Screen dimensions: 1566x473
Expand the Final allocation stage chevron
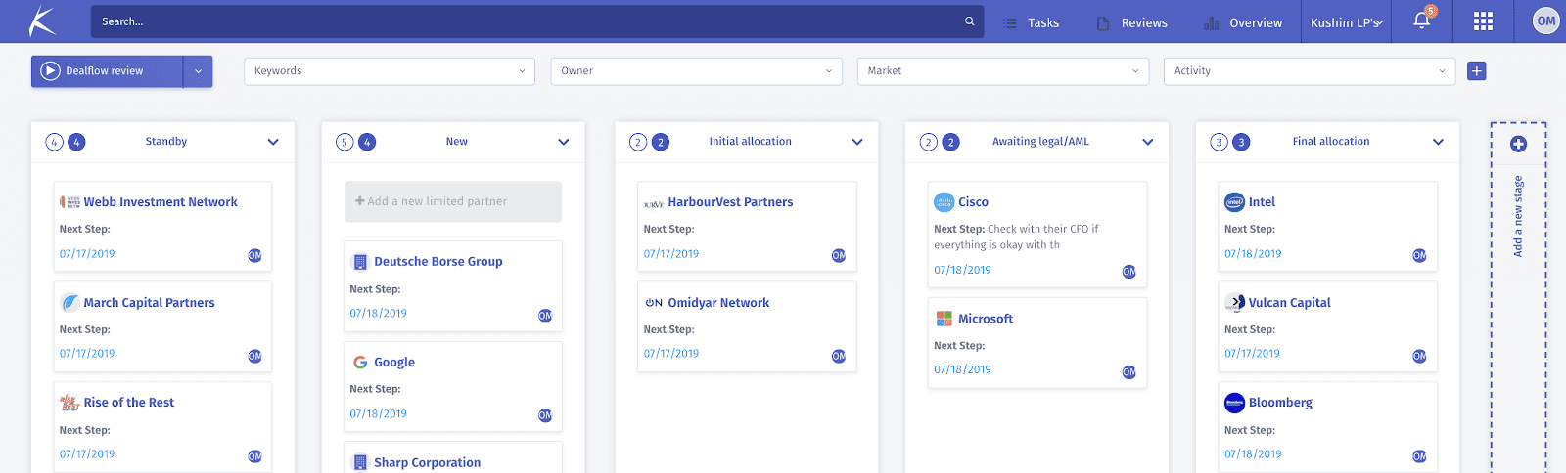point(1438,142)
